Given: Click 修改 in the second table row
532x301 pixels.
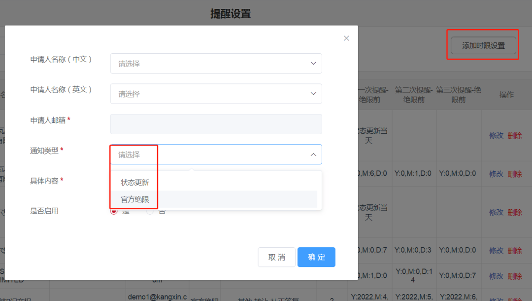Looking at the screenshot, I should pos(496,174).
